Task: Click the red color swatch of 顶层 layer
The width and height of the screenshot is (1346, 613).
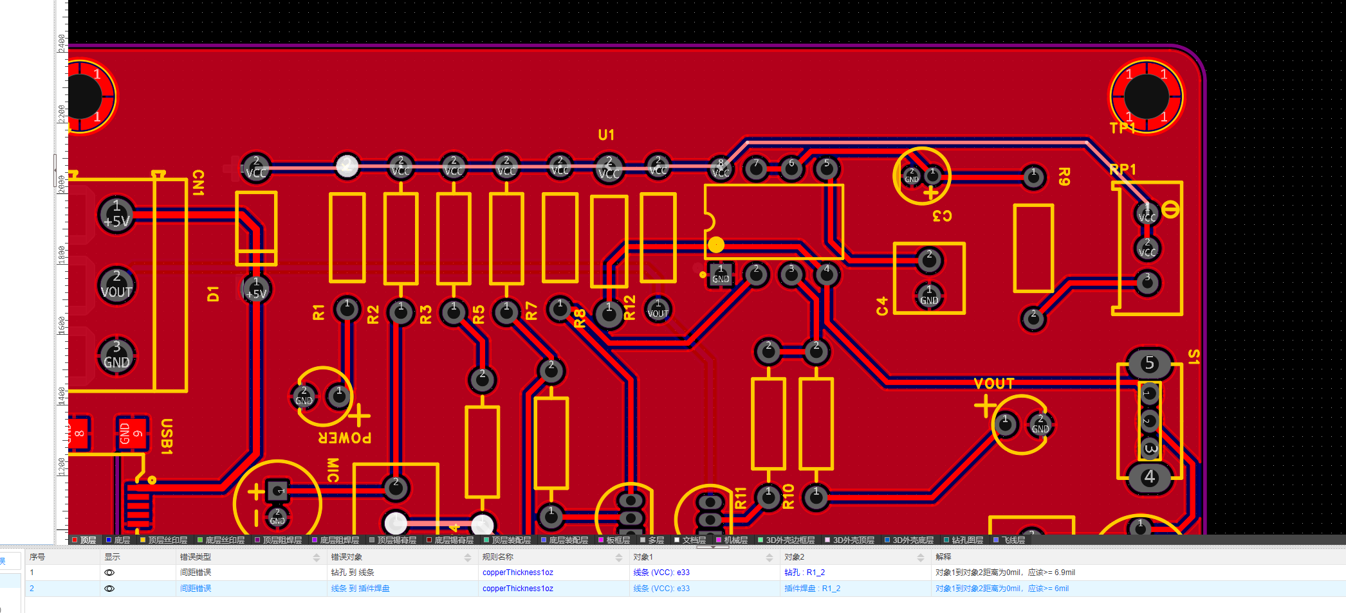Action: 75,540
